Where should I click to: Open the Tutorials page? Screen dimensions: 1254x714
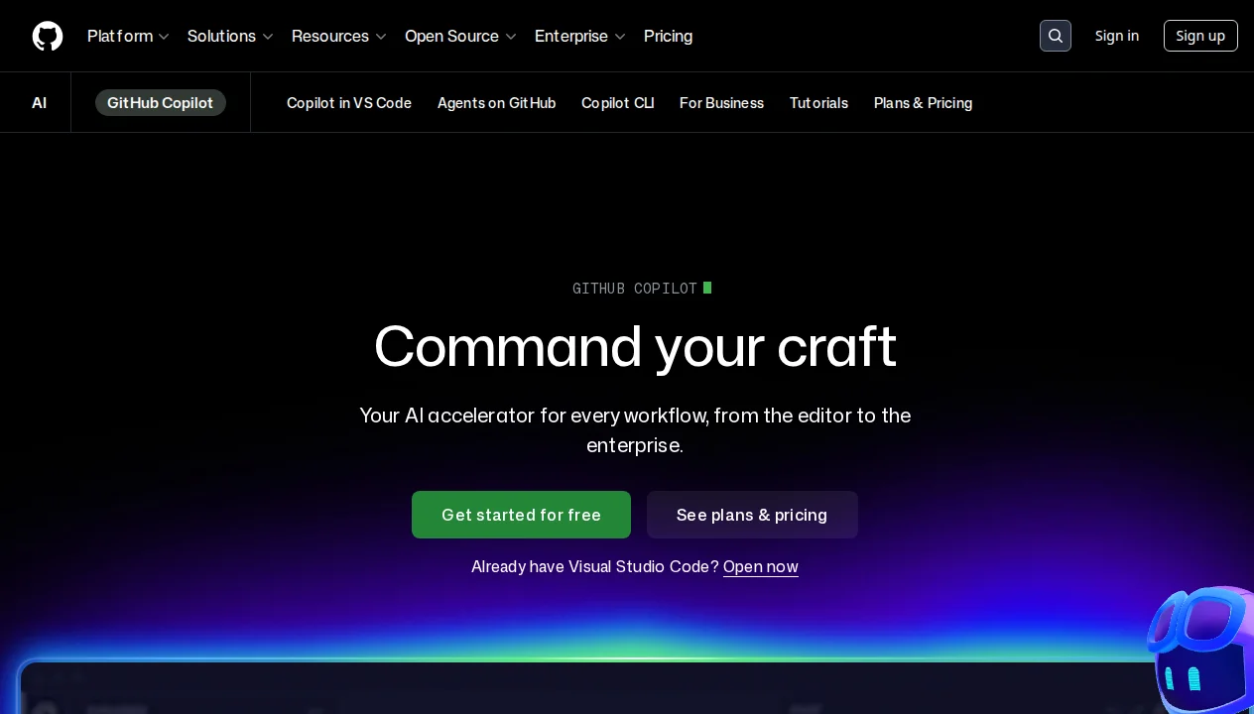click(x=818, y=102)
